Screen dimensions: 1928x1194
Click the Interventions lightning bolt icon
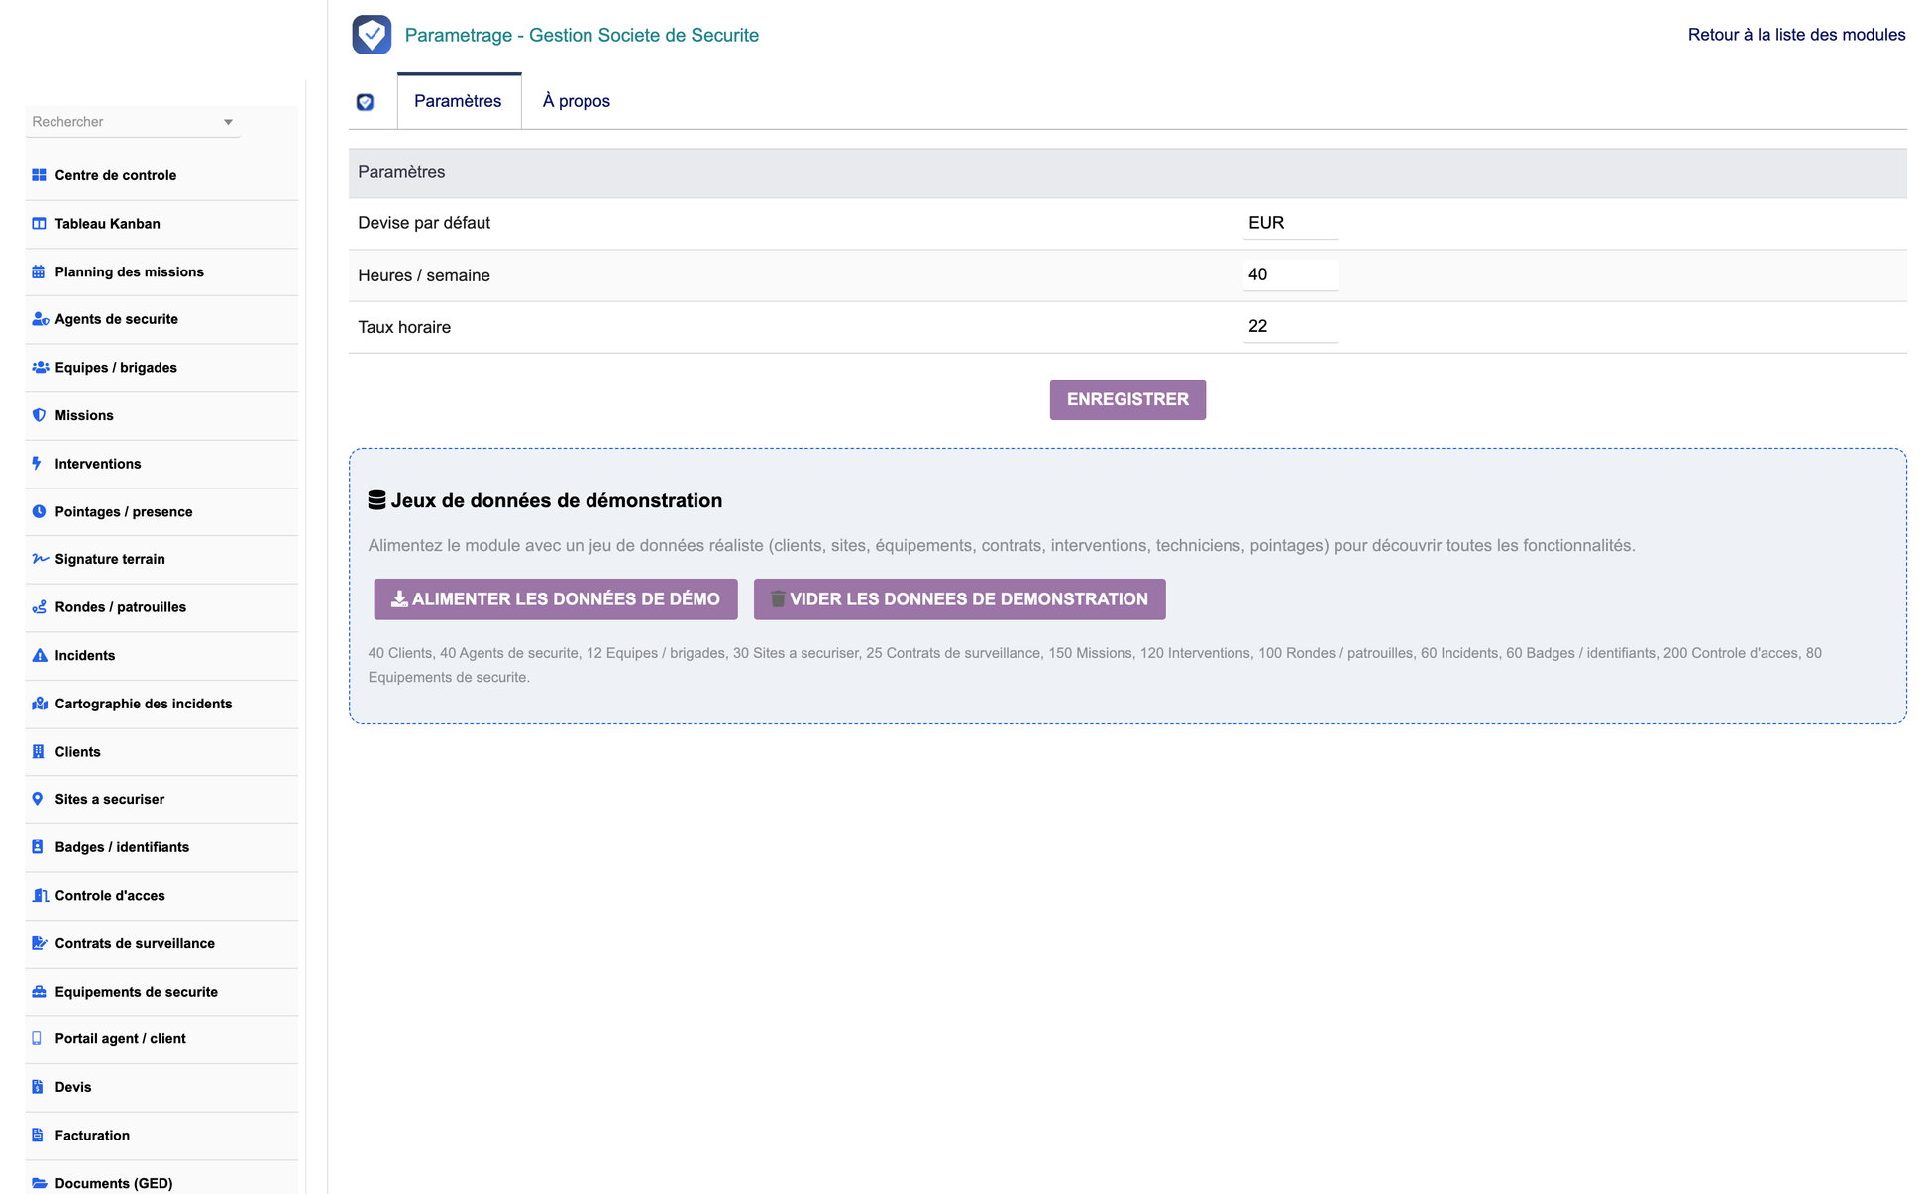click(x=37, y=464)
